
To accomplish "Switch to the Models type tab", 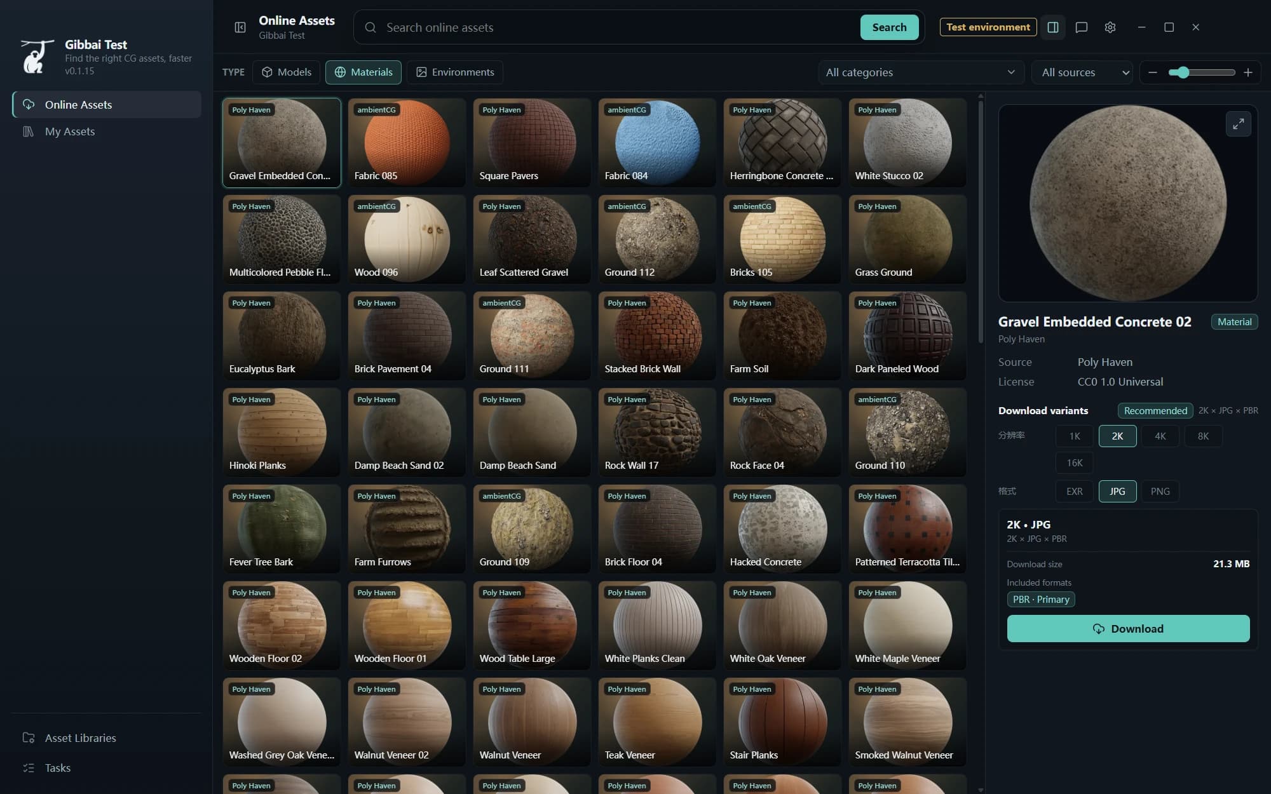I will pos(287,72).
